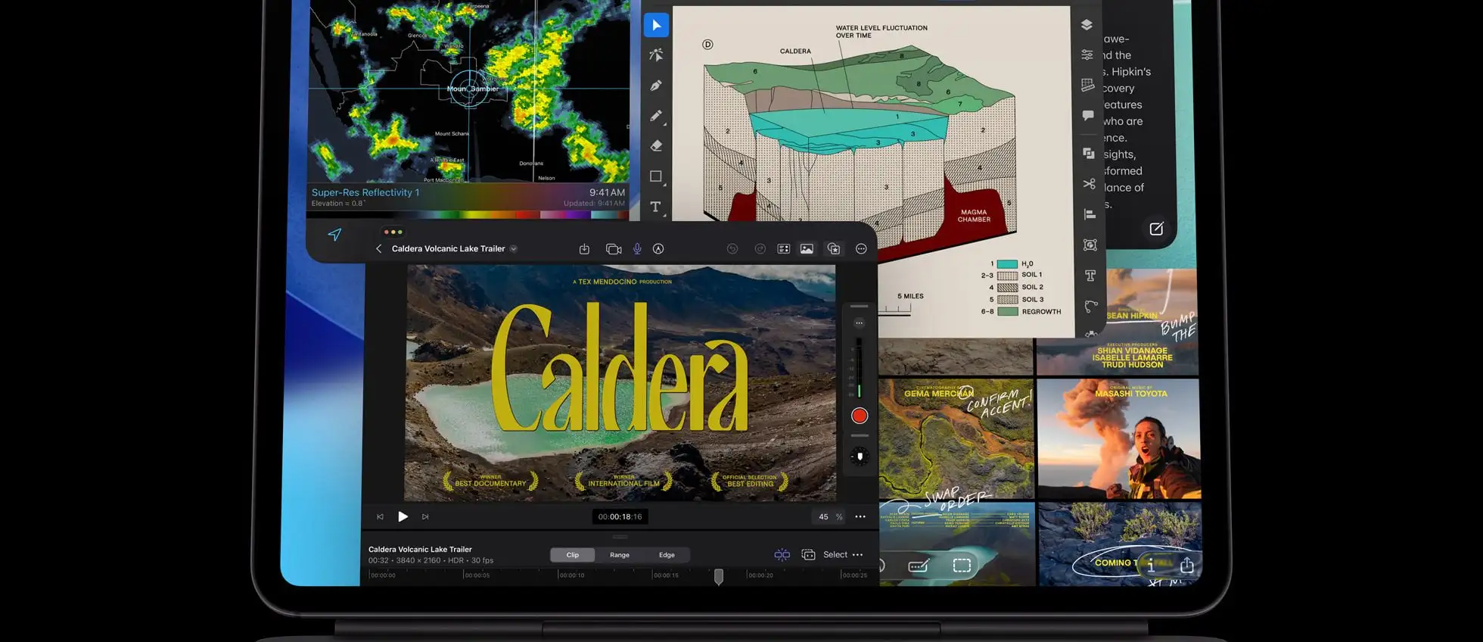
Task: Open the photo browser icon
Action: (807, 249)
